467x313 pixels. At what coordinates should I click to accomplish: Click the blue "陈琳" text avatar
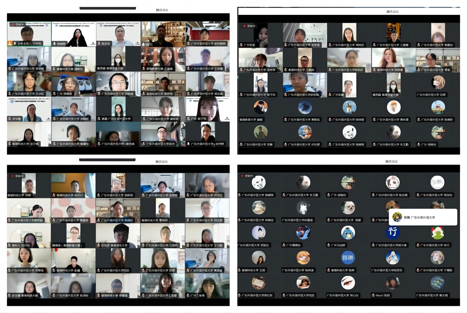tap(348, 258)
